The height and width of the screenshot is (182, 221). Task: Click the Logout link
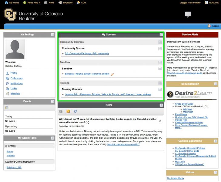(x=216, y=26)
